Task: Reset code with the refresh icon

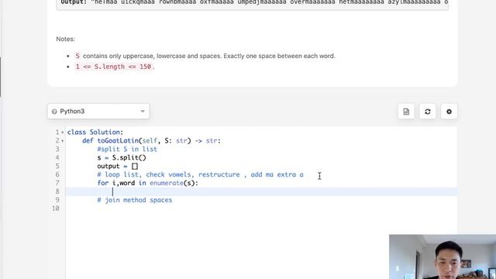Action: click(428, 112)
